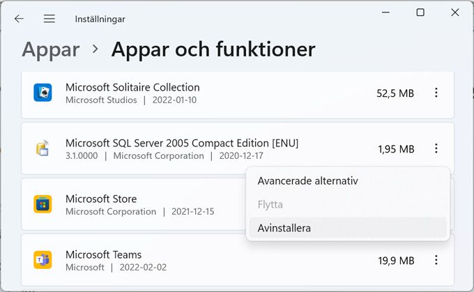Click the Microsoft Teams app icon

(x=43, y=260)
